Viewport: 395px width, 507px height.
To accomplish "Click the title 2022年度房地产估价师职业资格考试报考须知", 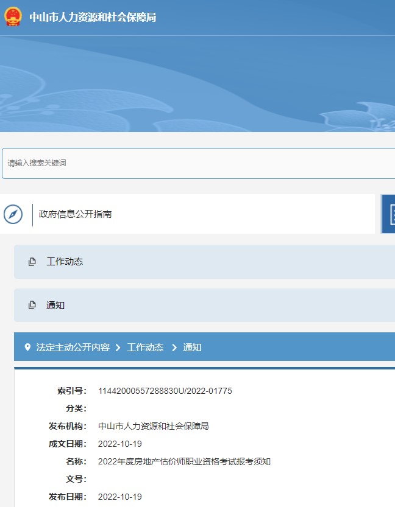I will [x=184, y=461].
